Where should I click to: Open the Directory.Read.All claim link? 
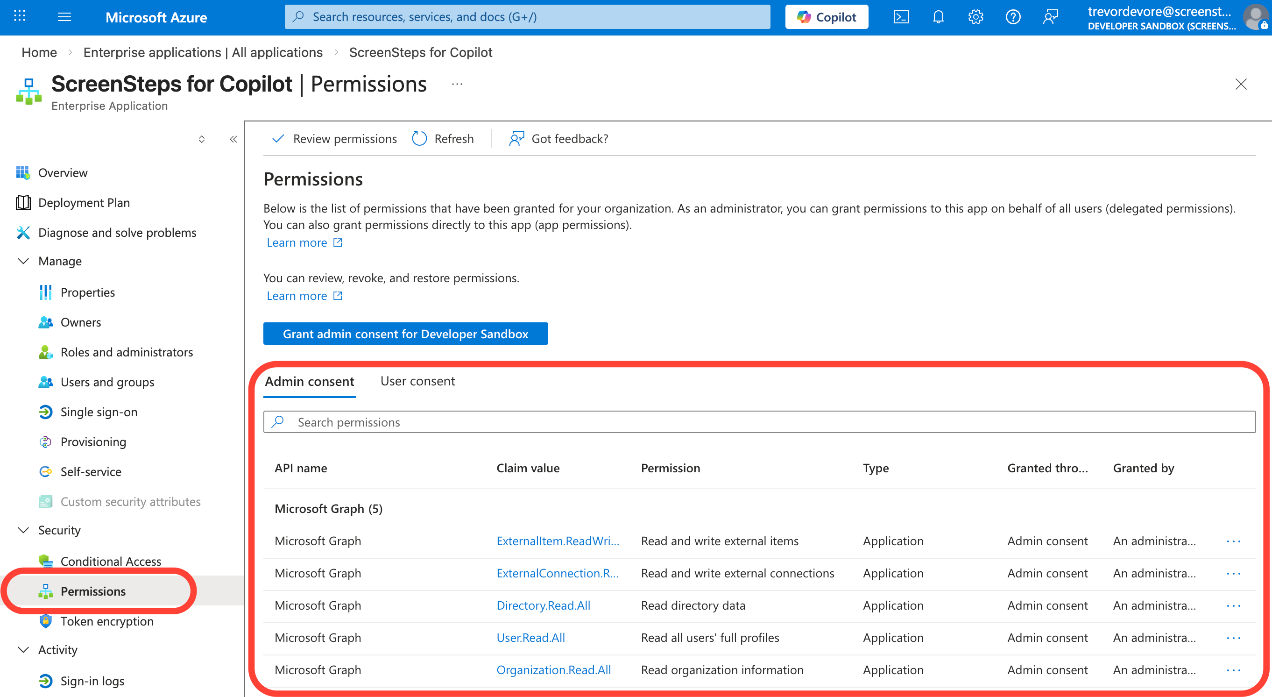click(543, 605)
